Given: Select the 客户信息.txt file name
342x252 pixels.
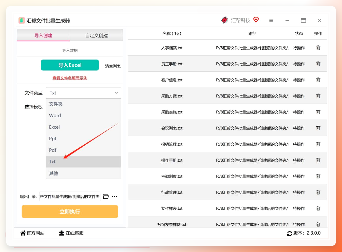Looking at the screenshot, I should click(172, 80).
